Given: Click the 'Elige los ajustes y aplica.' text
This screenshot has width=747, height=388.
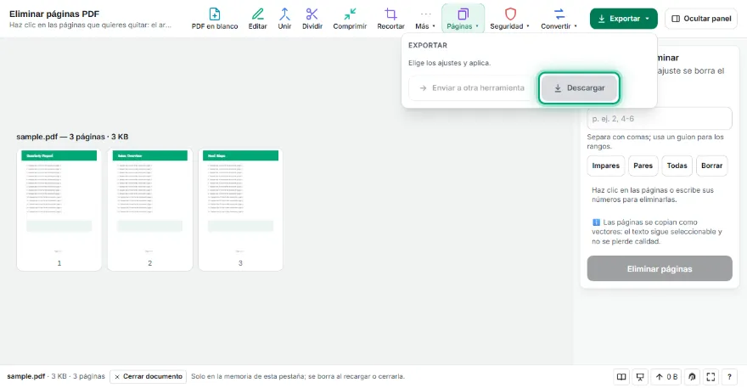Looking at the screenshot, I should click(x=449, y=63).
